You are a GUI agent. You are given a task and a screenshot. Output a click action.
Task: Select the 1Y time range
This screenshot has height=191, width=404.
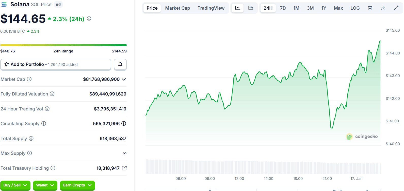tap(324, 8)
